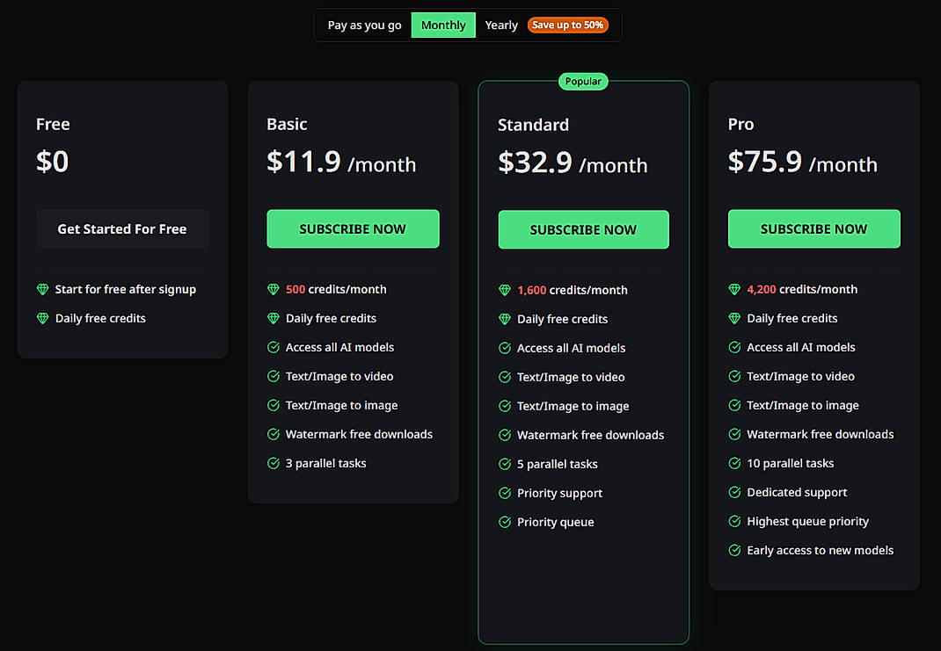The height and width of the screenshot is (651, 941).
Task: Click checkmark icon beside 5 parallel tasks
Action: (x=505, y=464)
